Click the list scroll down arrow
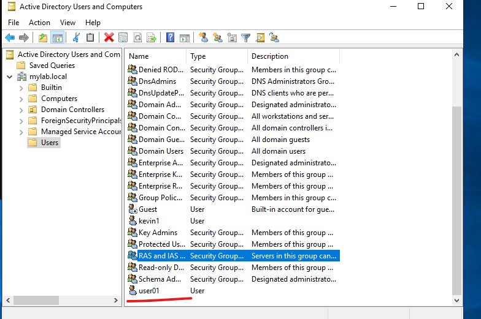 (x=456, y=300)
